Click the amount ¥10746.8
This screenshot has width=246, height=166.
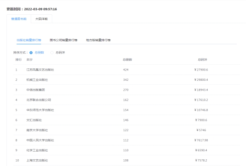pyautogui.click(x=201, y=110)
